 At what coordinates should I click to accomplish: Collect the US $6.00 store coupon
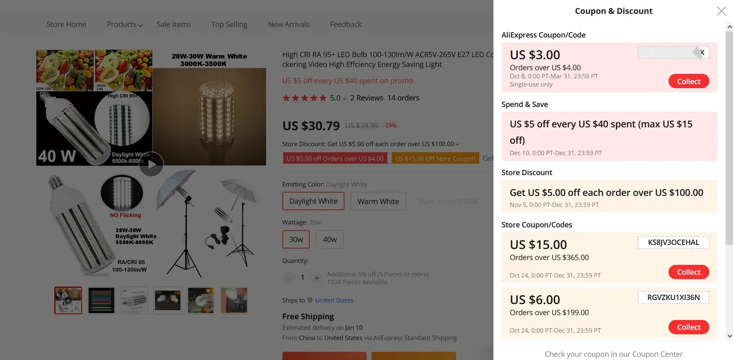coord(689,327)
